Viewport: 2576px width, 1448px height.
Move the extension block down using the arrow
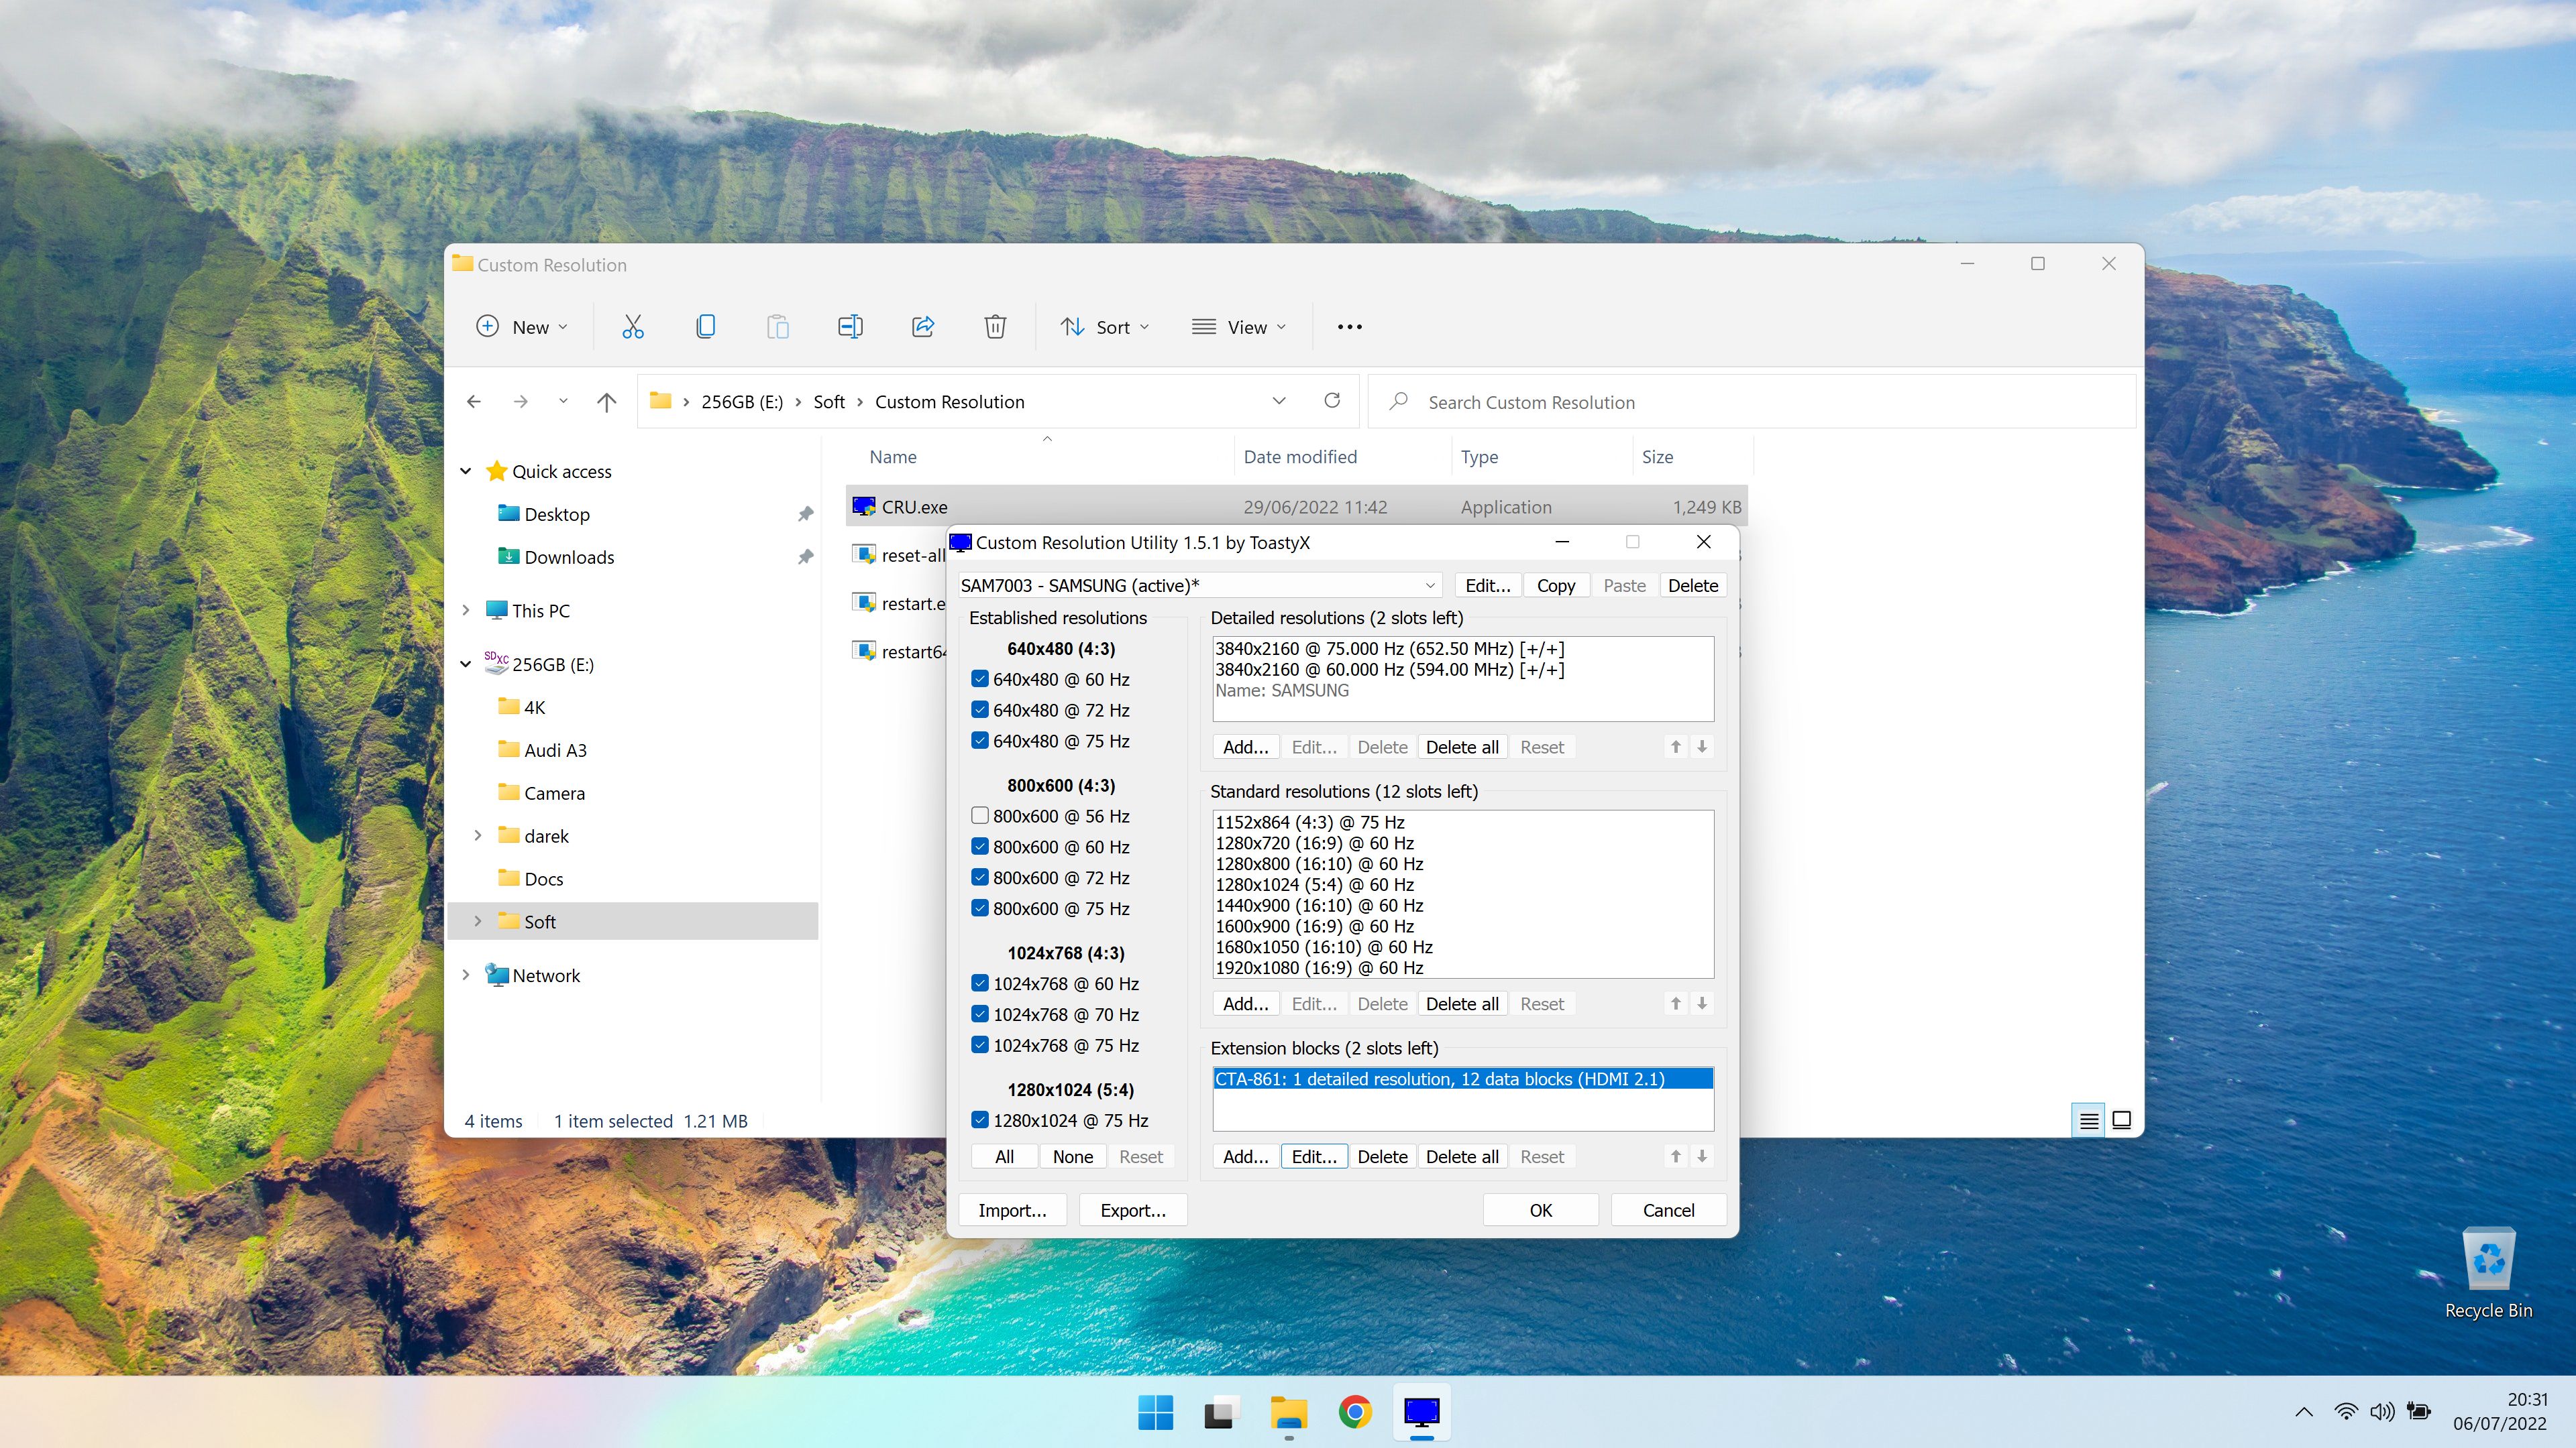tap(1701, 1156)
